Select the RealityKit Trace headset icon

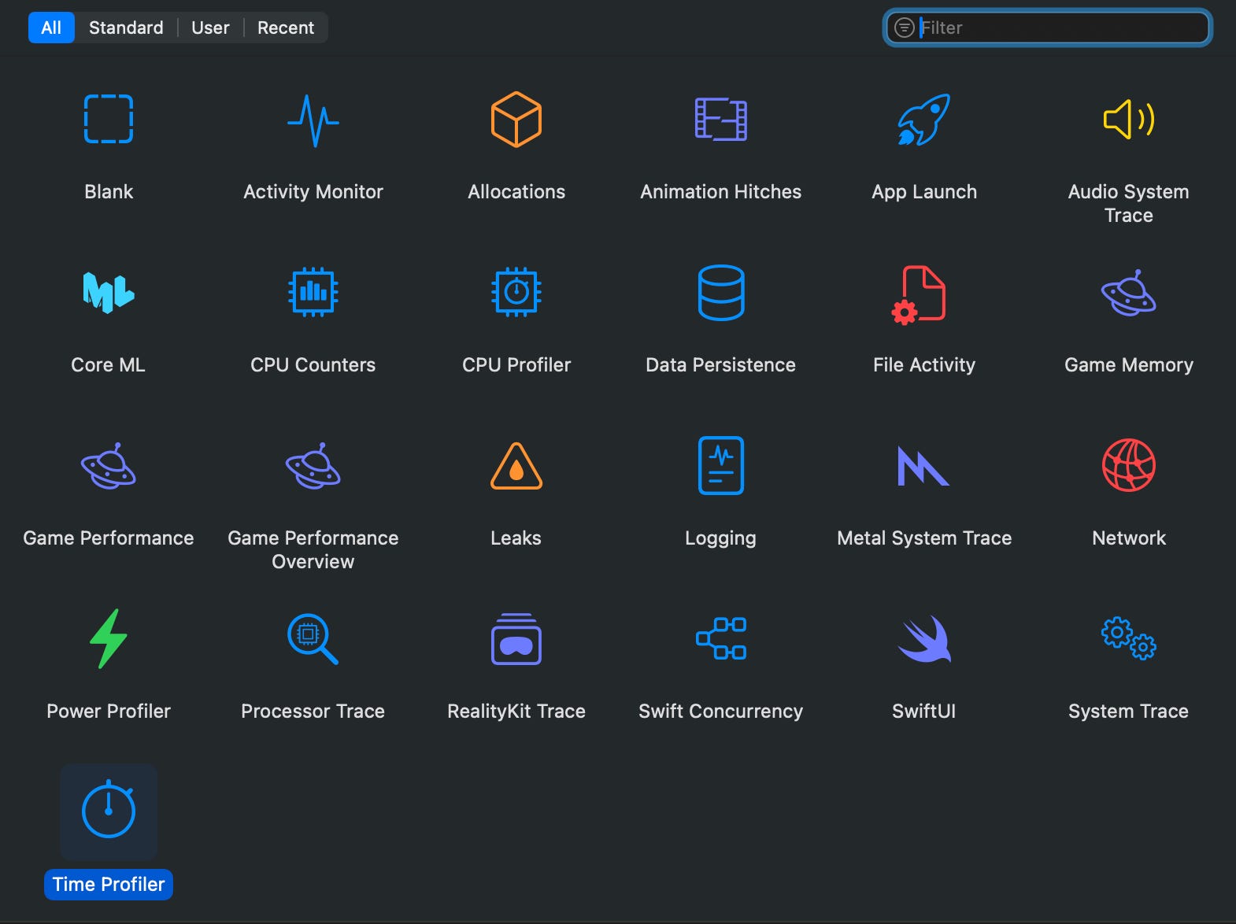coord(516,638)
